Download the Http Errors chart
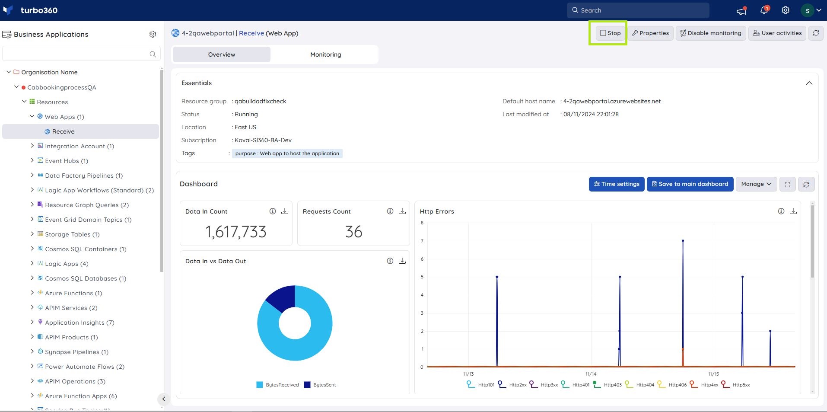Screen dimensions: 827x412 [793, 211]
